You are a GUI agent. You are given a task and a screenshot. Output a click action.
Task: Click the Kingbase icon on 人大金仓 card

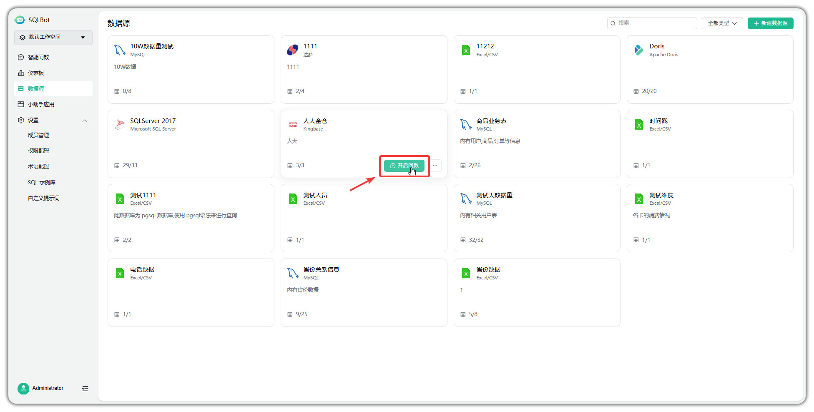click(293, 124)
